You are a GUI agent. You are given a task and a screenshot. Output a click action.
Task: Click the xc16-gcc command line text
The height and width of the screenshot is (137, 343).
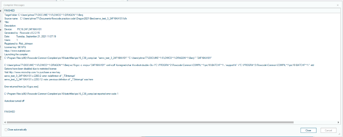(159, 65)
